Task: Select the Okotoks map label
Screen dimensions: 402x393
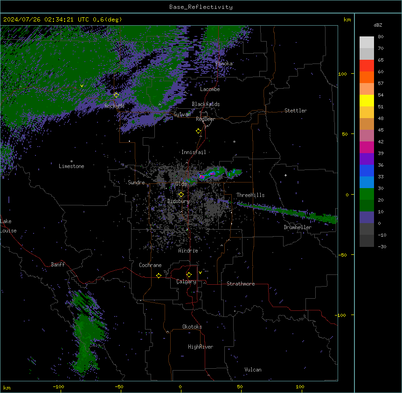Action: coord(192,327)
